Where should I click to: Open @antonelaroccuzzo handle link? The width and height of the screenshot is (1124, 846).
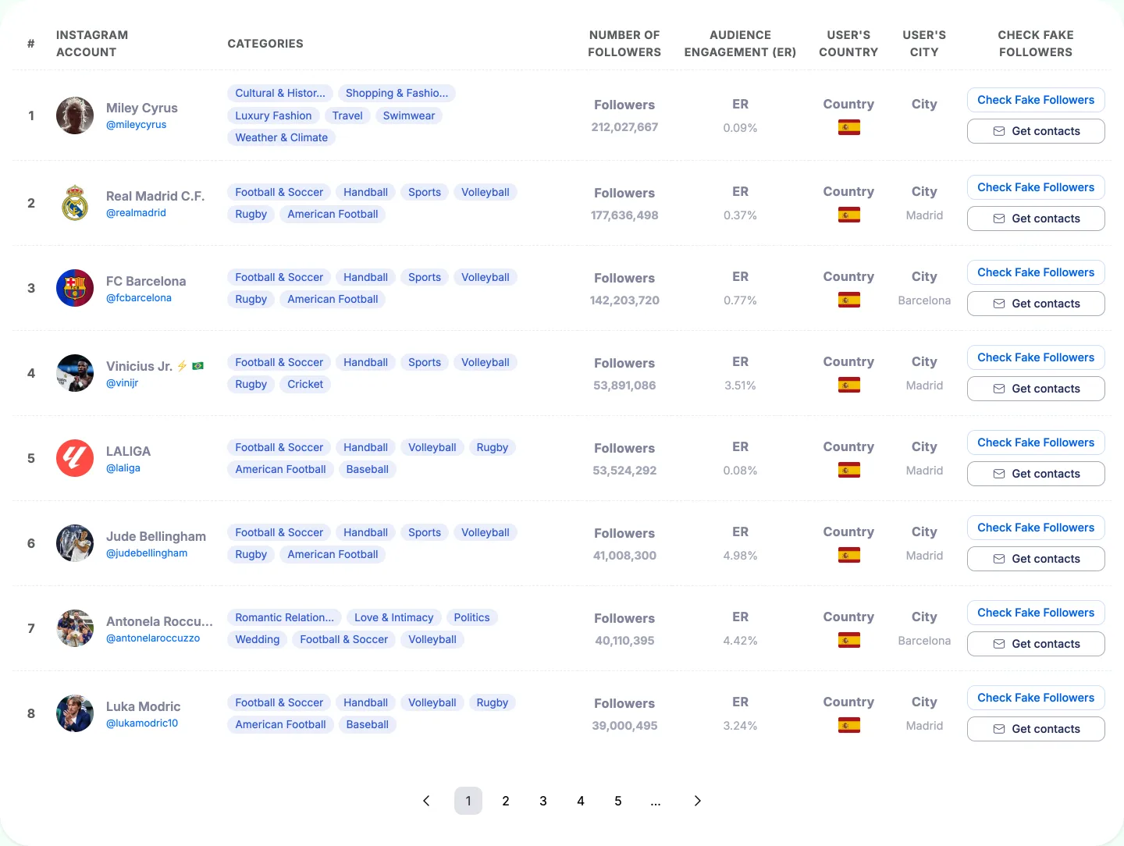pos(153,638)
